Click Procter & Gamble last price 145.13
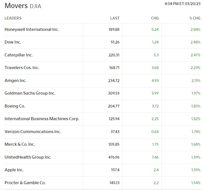Screen dimensions: 203x190 pyautogui.click(x=115, y=183)
